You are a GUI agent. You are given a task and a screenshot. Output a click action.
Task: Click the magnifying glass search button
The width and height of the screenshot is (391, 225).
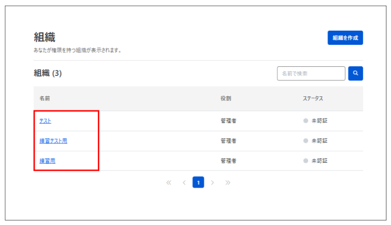(x=355, y=73)
